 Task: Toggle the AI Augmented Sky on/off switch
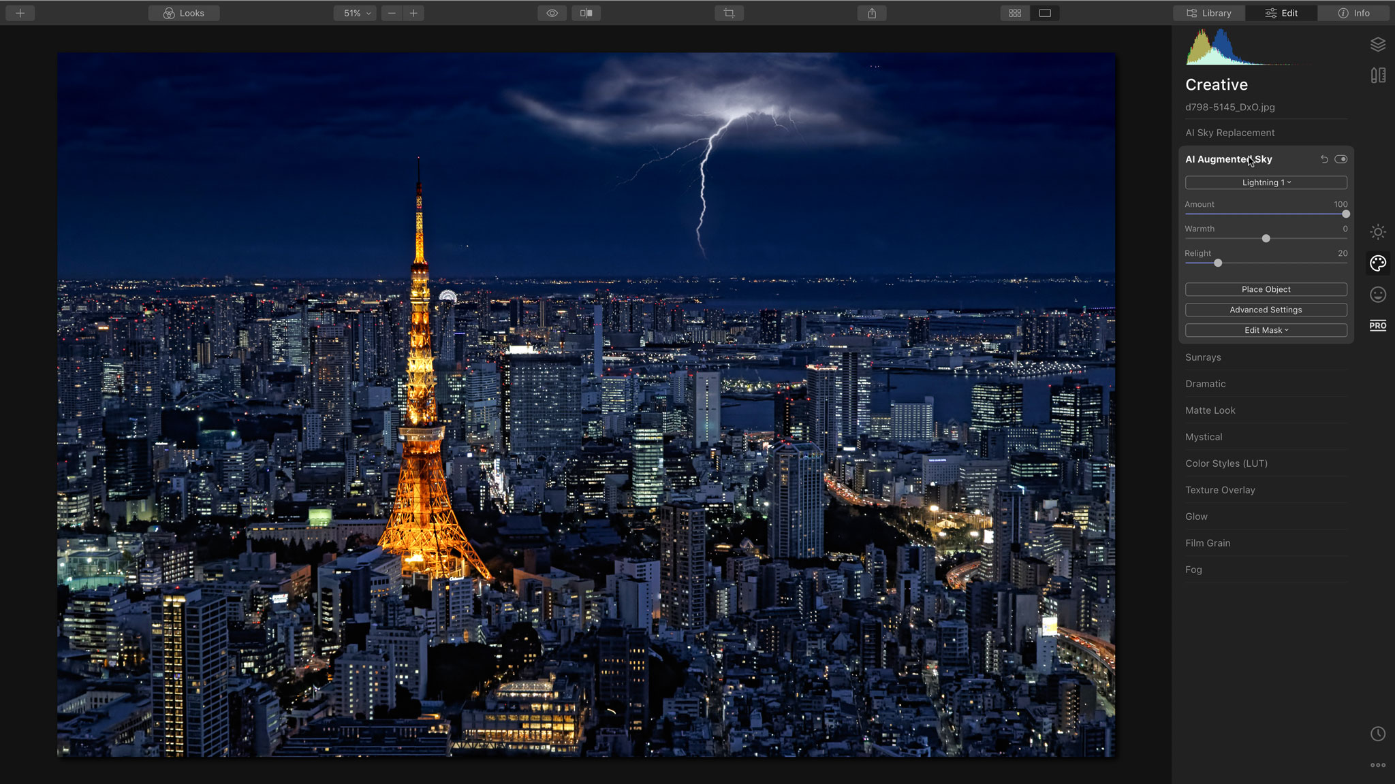(1341, 159)
